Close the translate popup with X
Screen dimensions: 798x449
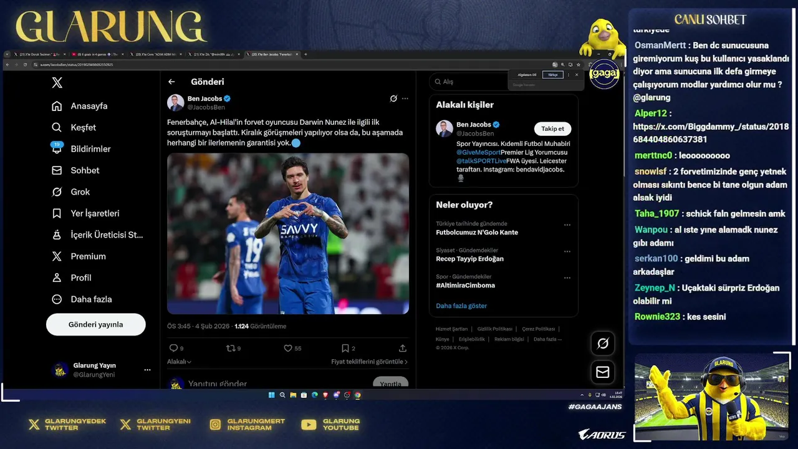(x=576, y=75)
